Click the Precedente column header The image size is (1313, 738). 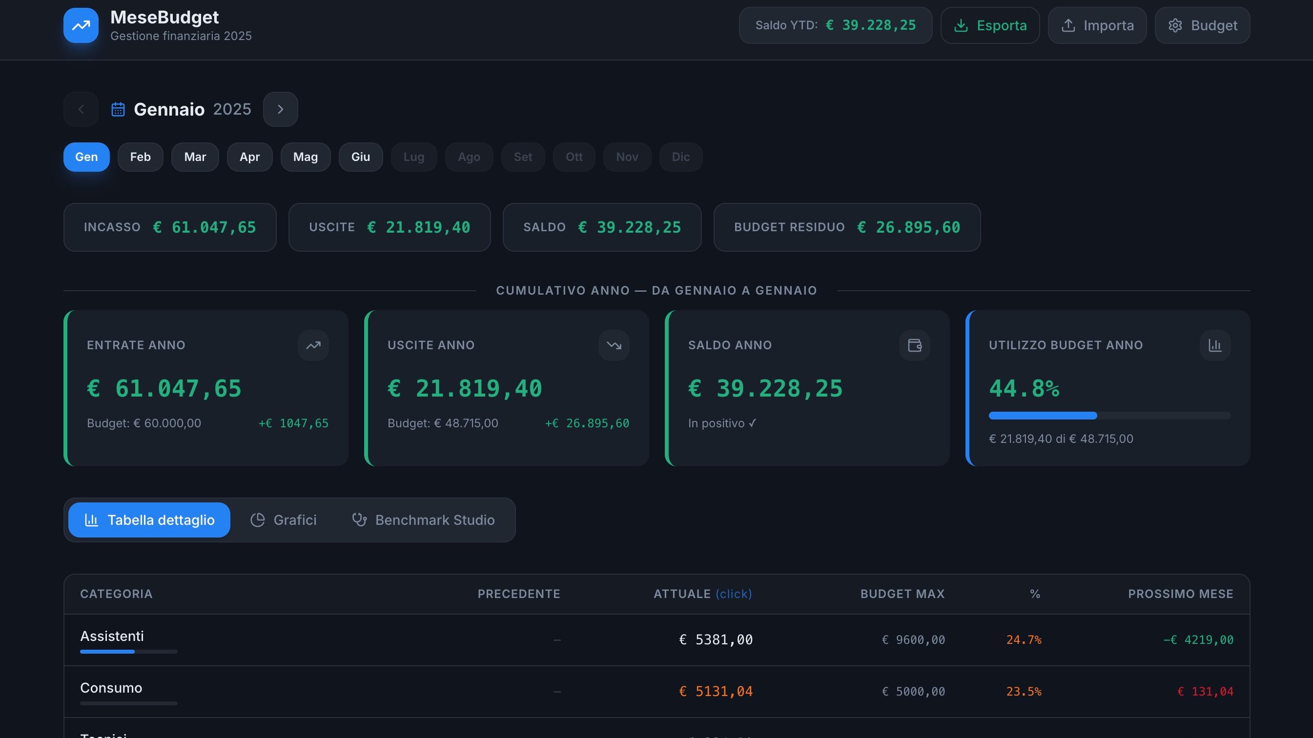click(519, 594)
